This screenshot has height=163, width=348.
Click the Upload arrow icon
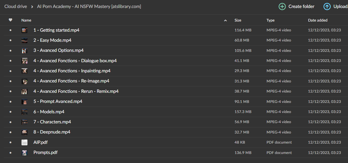point(327,7)
